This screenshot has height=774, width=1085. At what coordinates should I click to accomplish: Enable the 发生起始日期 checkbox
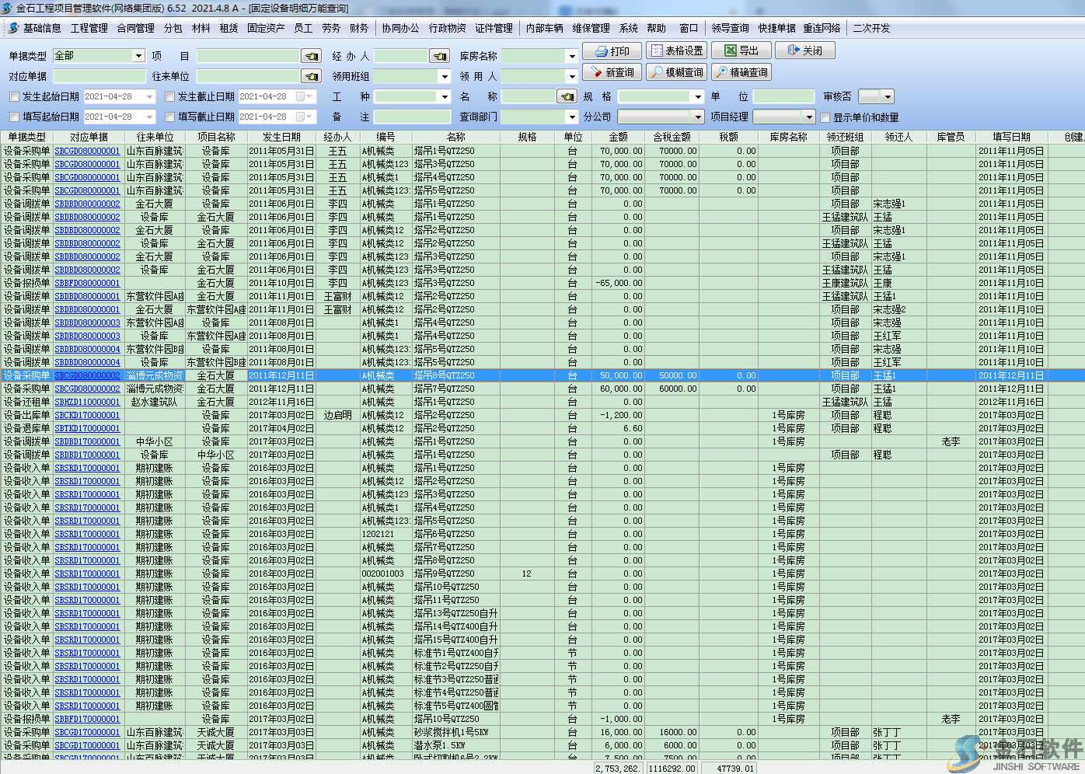(14, 97)
